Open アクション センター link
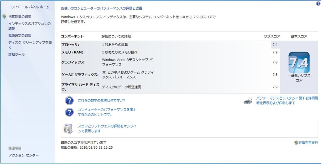321x164 pixels. [23, 156]
